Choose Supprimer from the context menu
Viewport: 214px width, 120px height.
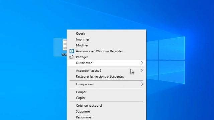click(106, 111)
